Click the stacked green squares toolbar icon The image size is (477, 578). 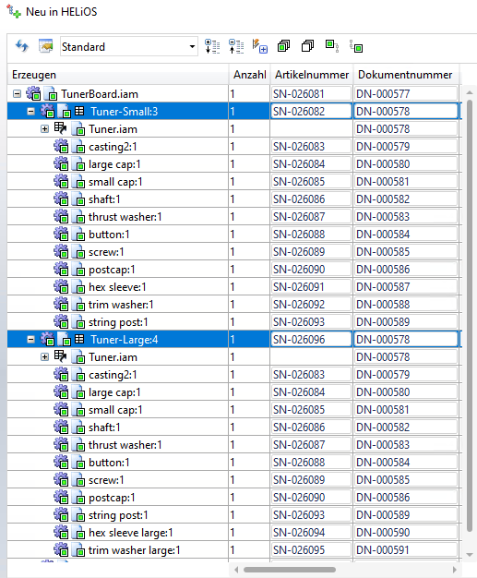point(283,46)
